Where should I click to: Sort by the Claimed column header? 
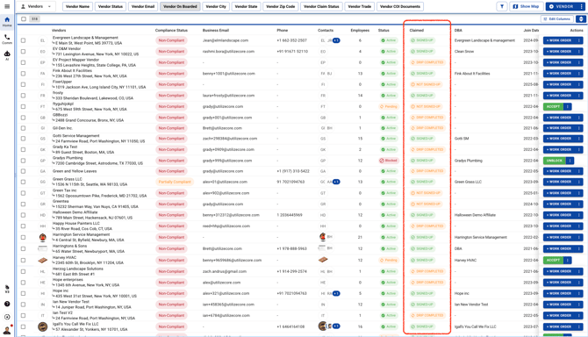(416, 31)
